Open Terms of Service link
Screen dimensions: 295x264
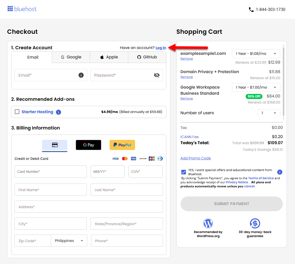pyautogui.click(x=261, y=178)
